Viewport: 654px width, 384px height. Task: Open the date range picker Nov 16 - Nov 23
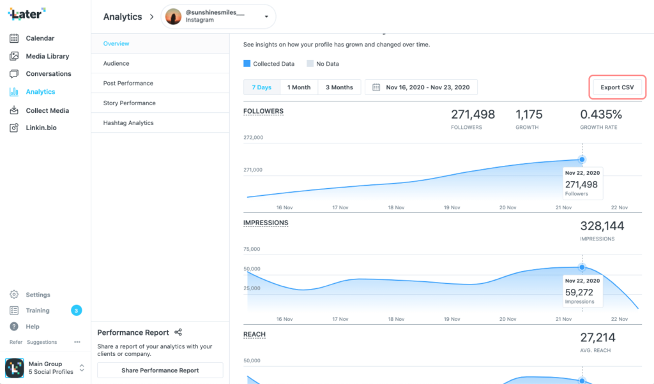tap(422, 87)
